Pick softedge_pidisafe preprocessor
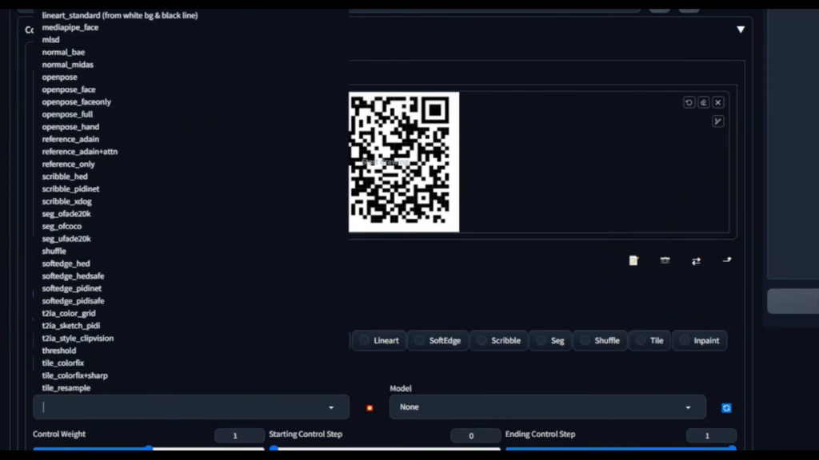Image resolution: width=819 pixels, height=460 pixels. tap(73, 301)
